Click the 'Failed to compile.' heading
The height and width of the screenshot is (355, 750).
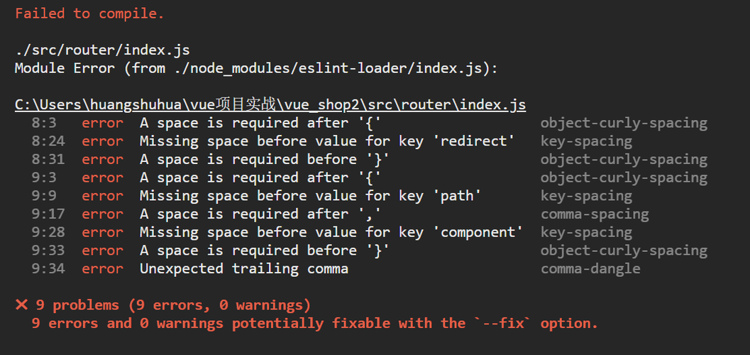(89, 14)
